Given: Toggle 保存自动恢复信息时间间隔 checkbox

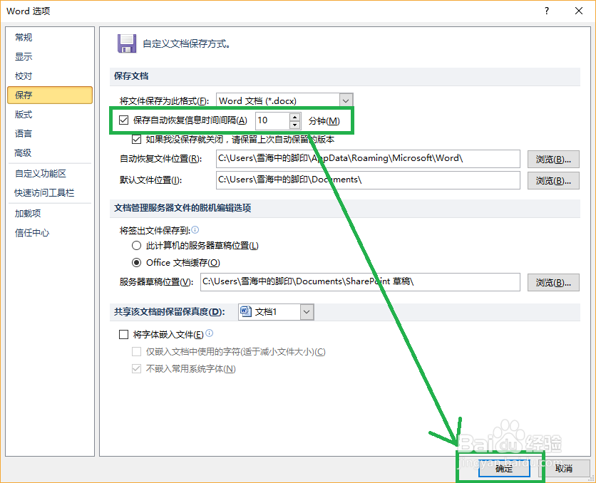Looking at the screenshot, I should (123, 120).
